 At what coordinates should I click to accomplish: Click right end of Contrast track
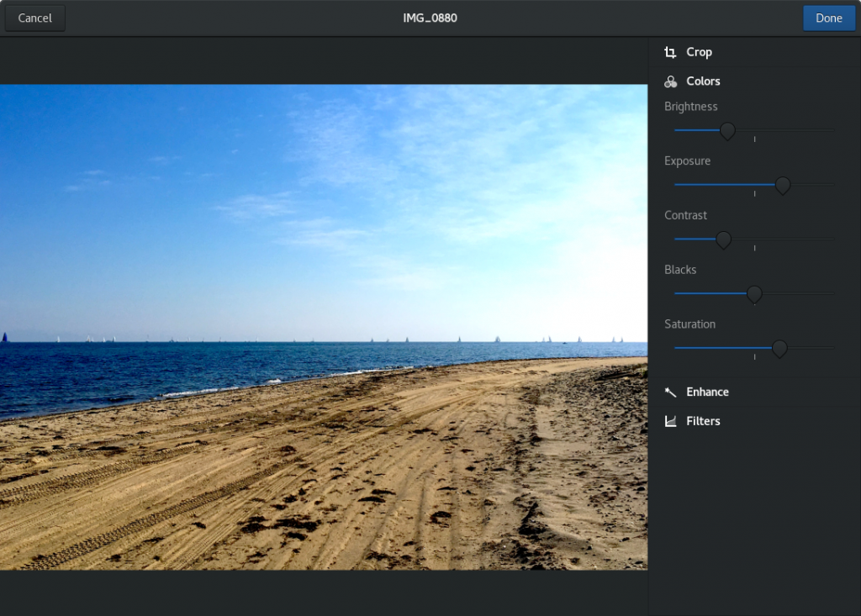pos(832,239)
